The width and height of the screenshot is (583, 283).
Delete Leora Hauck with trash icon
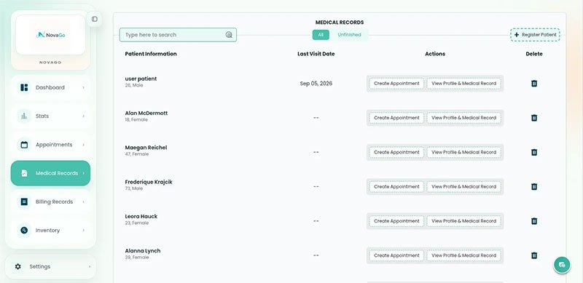click(534, 221)
